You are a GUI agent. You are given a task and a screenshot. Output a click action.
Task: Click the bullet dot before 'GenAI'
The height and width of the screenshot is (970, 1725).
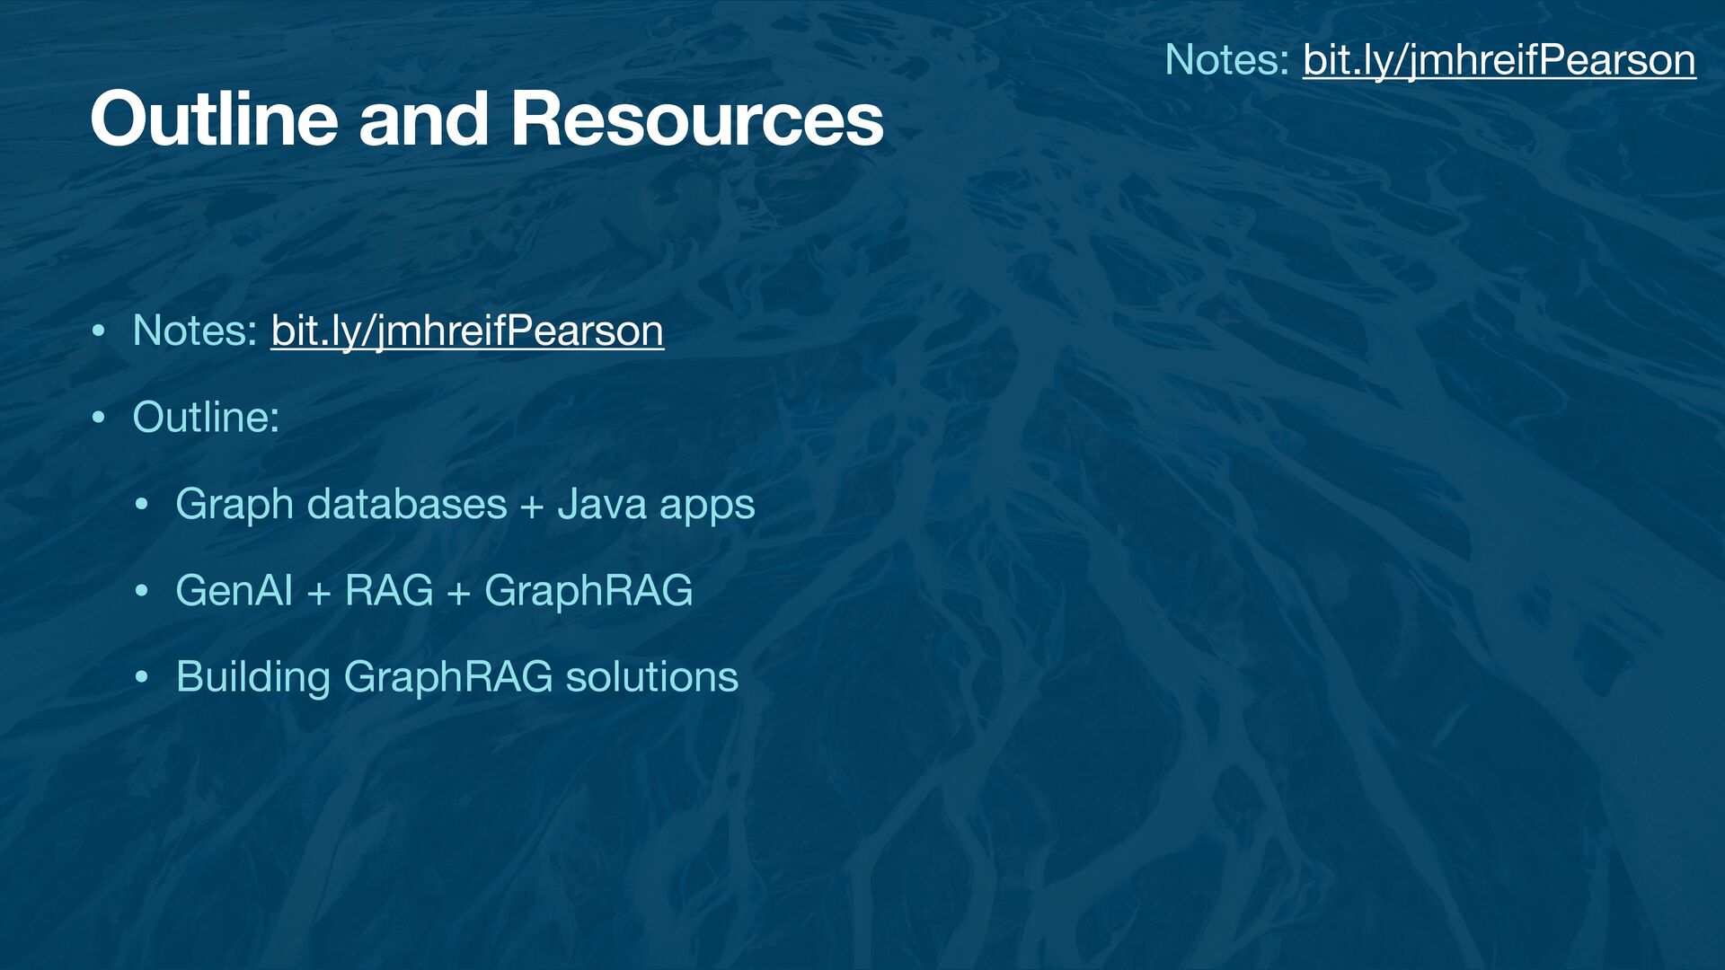tap(141, 591)
